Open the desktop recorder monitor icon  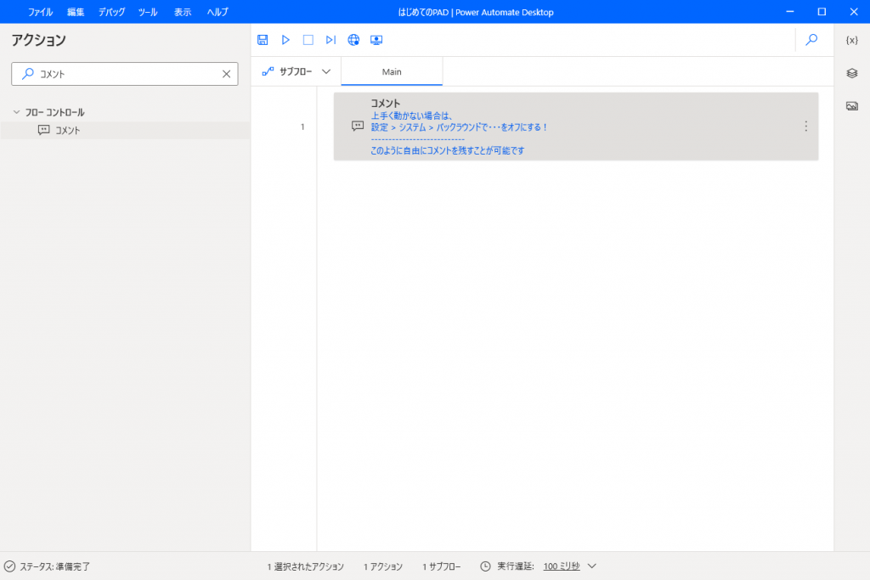tap(376, 40)
